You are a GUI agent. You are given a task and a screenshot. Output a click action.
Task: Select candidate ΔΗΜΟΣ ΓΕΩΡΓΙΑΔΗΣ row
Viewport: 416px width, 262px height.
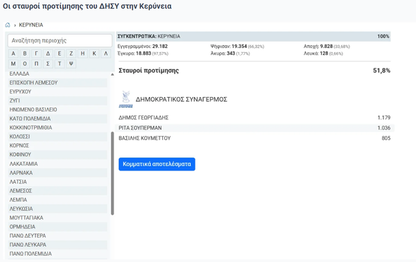point(254,117)
